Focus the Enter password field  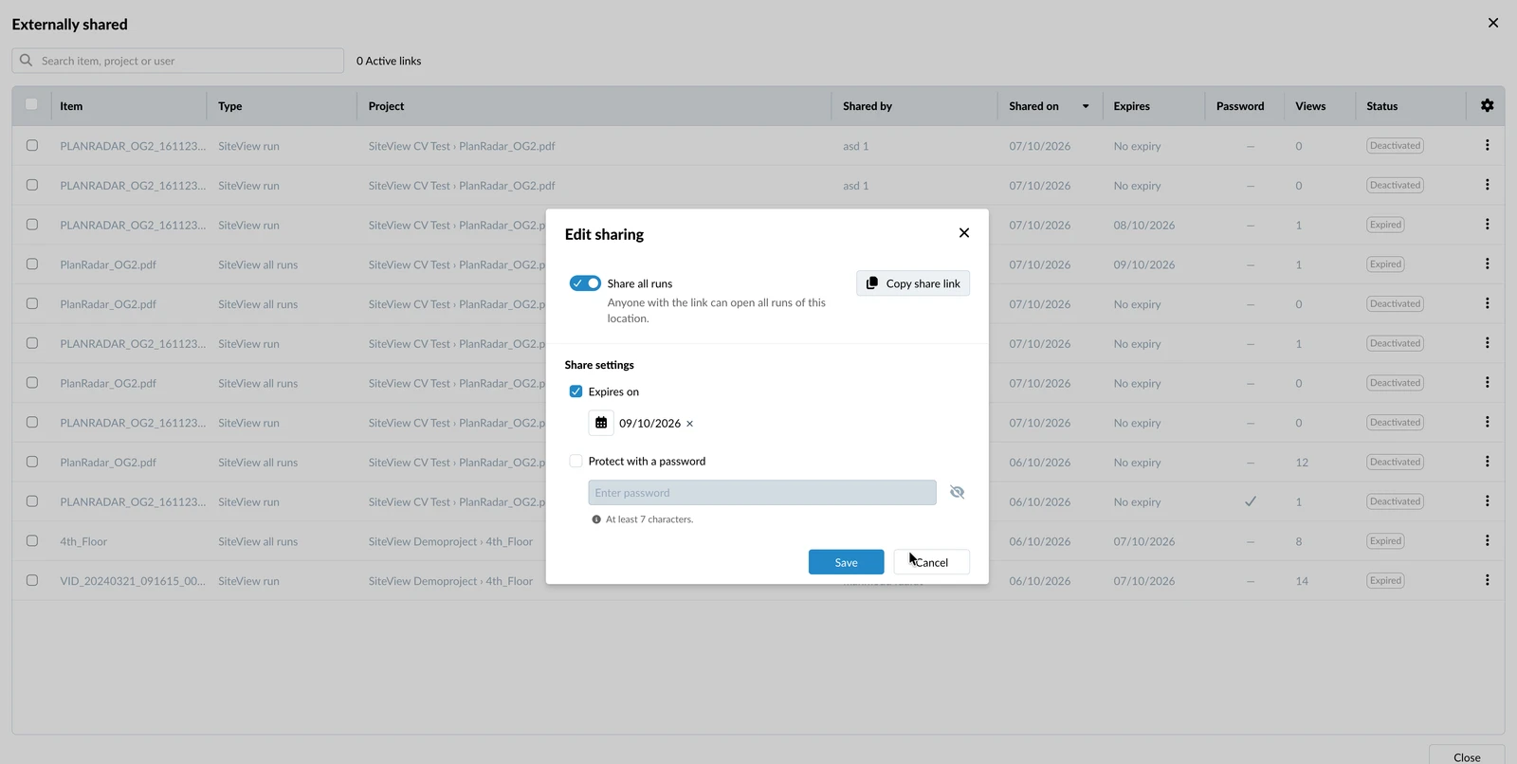[x=762, y=493]
